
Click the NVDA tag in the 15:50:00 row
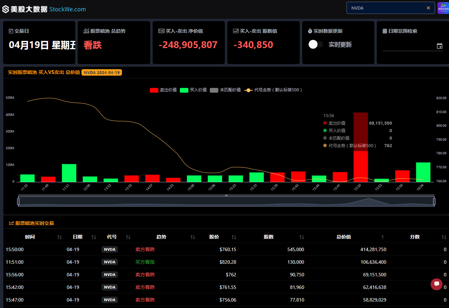(x=110, y=249)
